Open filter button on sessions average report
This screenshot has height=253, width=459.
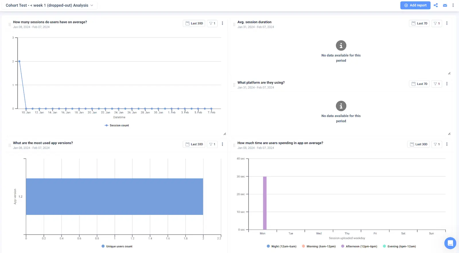(212, 24)
